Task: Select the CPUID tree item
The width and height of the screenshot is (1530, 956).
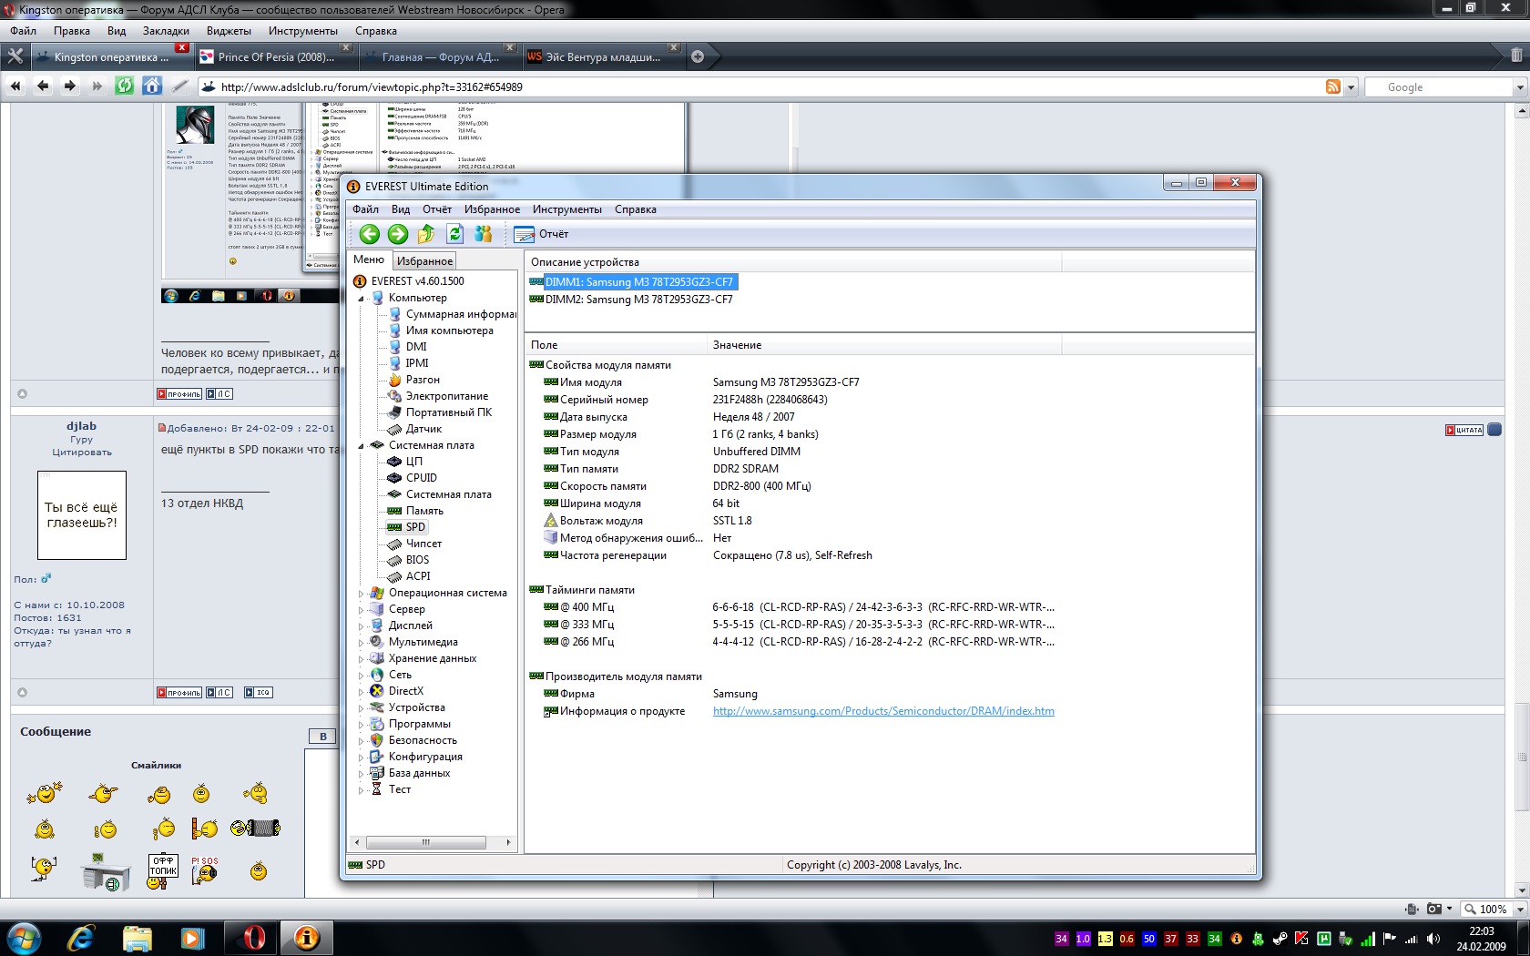Action: pyautogui.click(x=422, y=478)
